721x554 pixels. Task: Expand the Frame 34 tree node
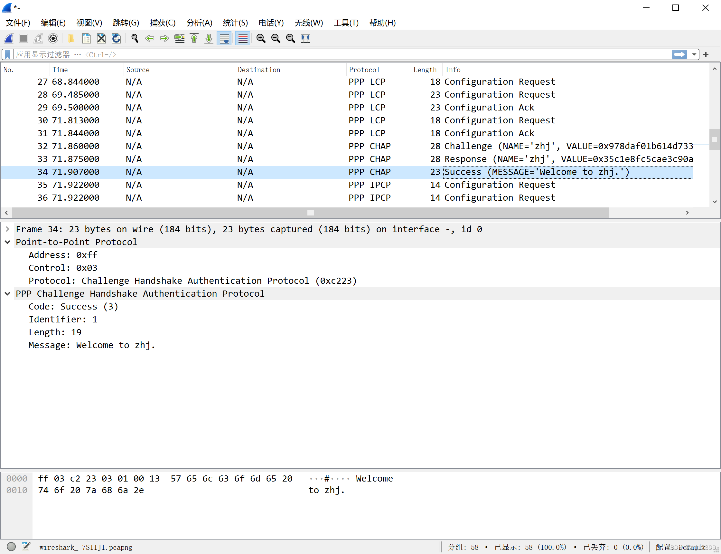pos(8,229)
